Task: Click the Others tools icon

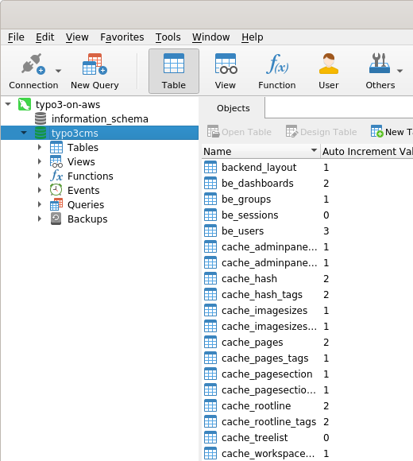Action: point(380,64)
